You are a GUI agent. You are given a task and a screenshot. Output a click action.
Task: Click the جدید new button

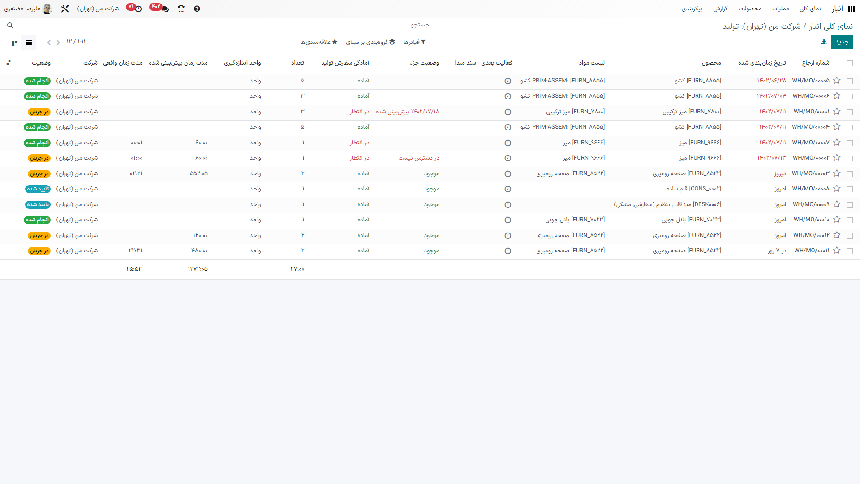(x=842, y=42)
